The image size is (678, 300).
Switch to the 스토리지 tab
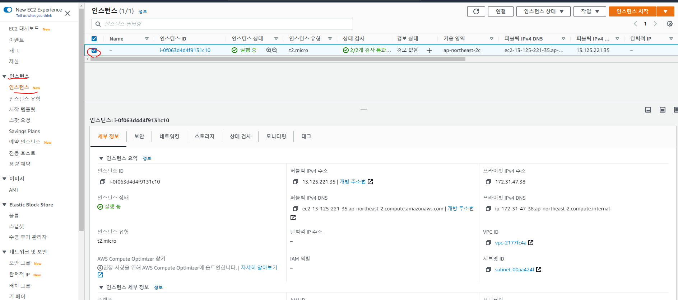pyautogui.click(x=205, y=137)
